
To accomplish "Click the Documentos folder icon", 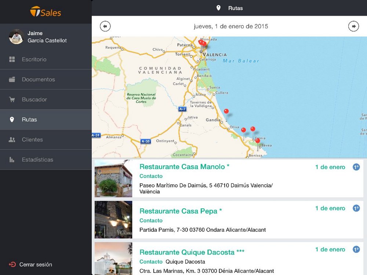I will (12, 80).
